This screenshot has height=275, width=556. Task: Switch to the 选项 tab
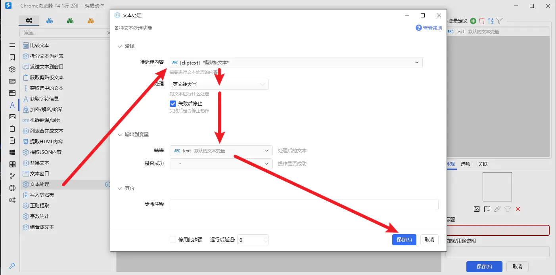(x=466, y=164)
